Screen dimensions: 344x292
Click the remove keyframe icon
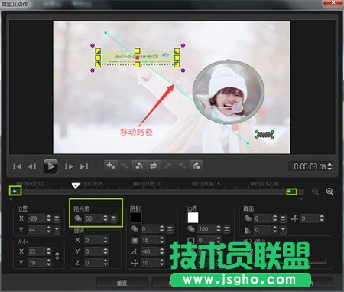click(x=125, y=166)
